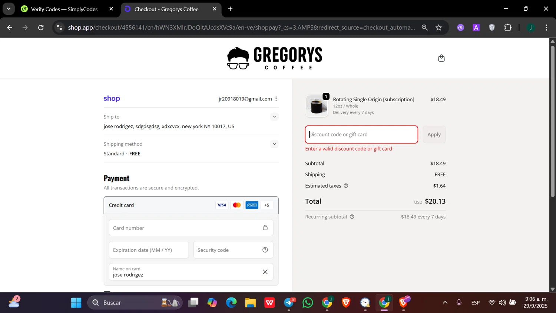Click the microphone icon in system tray

[459, 303]
